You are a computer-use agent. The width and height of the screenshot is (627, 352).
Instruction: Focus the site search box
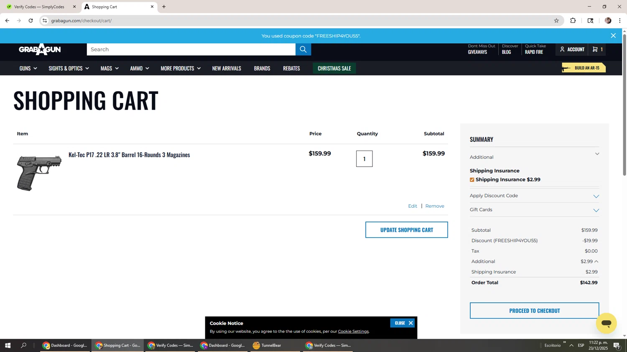coord(191,49)
